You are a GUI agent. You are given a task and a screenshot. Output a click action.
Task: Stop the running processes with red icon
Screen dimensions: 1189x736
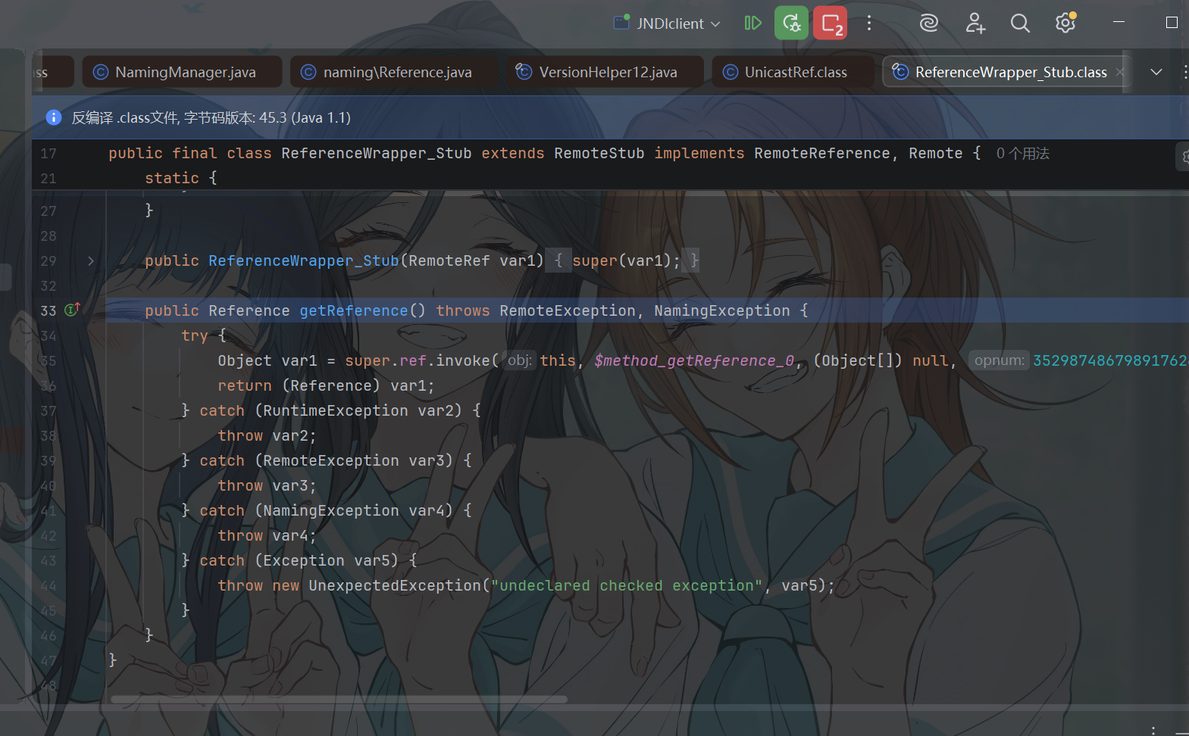830,23
